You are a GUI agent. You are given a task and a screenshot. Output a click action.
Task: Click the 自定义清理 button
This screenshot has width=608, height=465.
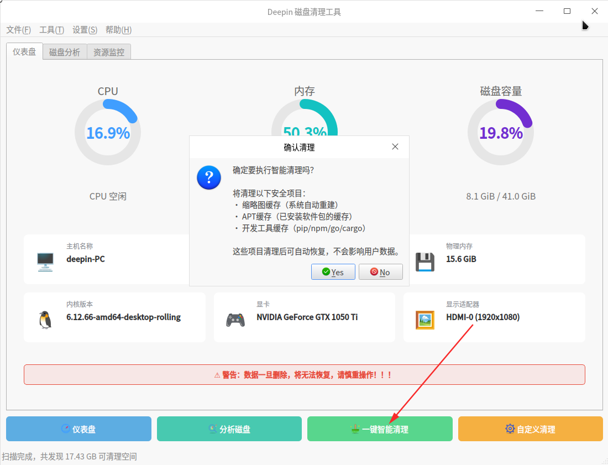coord(531,429)
